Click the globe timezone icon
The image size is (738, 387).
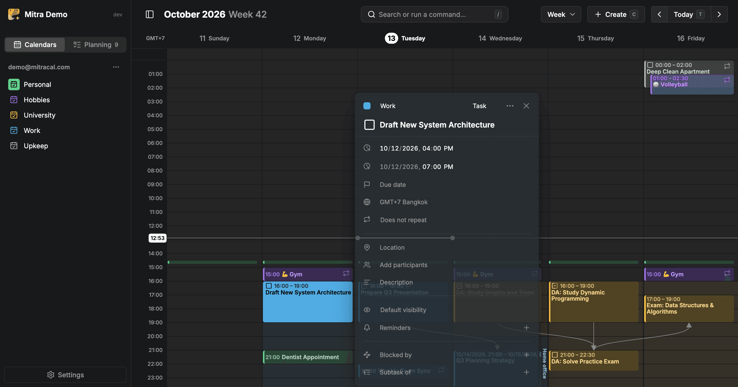coord(367,202)
